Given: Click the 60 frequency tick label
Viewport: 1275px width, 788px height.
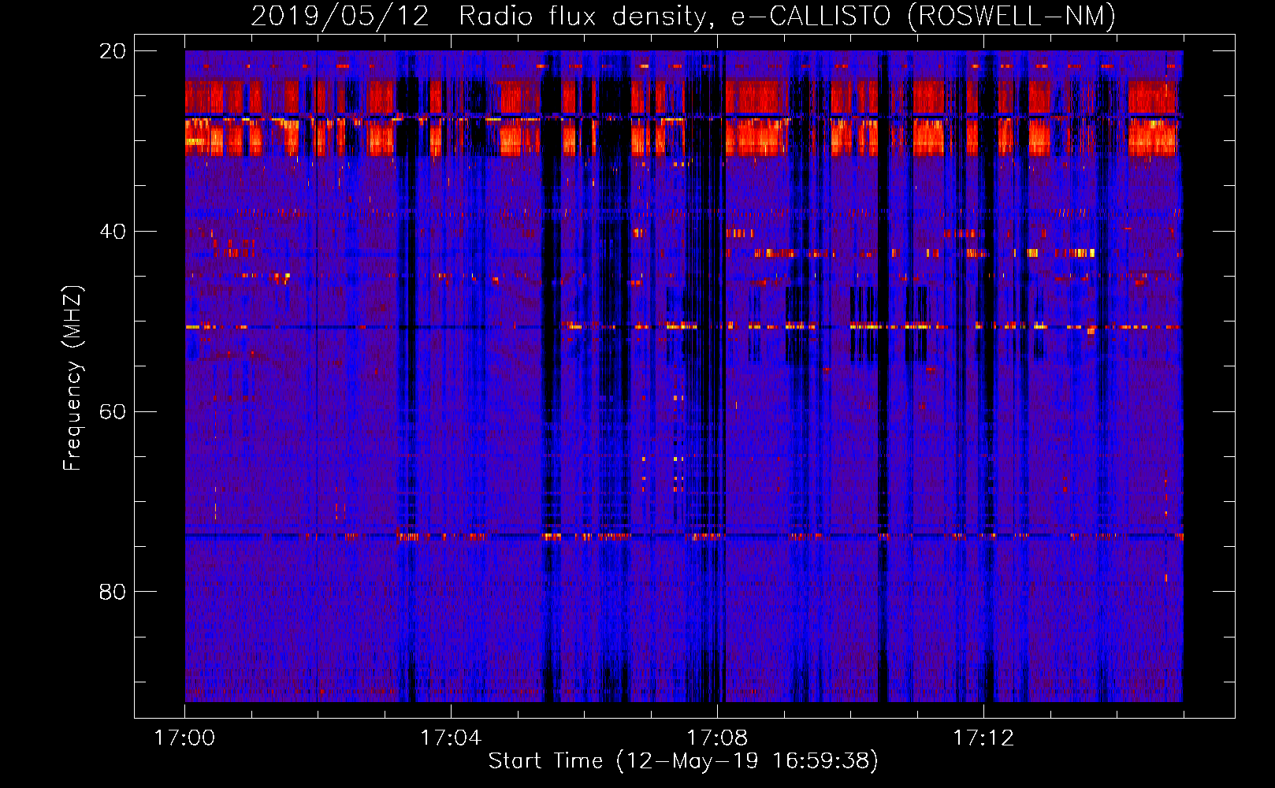Looking at the screenshot, I should click(113, 412).
